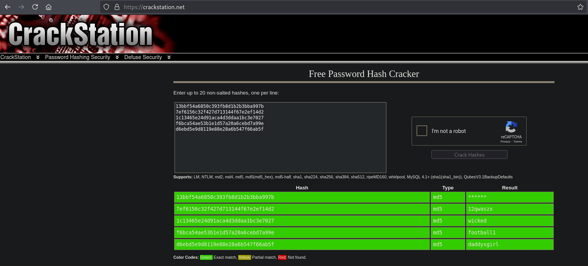Image resolution: width=588 pixels, height=266 pixels.
Task: Click the reCAPTCHA logo icon
Action: (511, 127)
